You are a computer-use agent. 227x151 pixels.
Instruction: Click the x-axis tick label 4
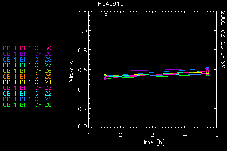(x=185, y=135)
